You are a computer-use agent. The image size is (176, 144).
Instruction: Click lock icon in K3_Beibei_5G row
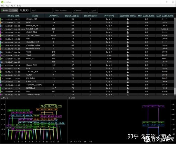click(x=128, y=29)
